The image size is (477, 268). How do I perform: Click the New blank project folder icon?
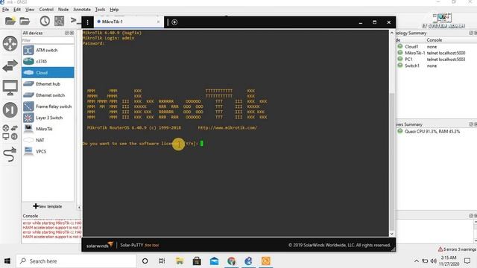[10, 21]
